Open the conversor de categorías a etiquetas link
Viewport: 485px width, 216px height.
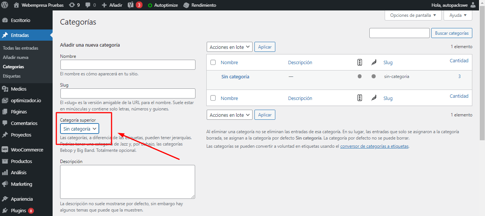pos(375,146)
